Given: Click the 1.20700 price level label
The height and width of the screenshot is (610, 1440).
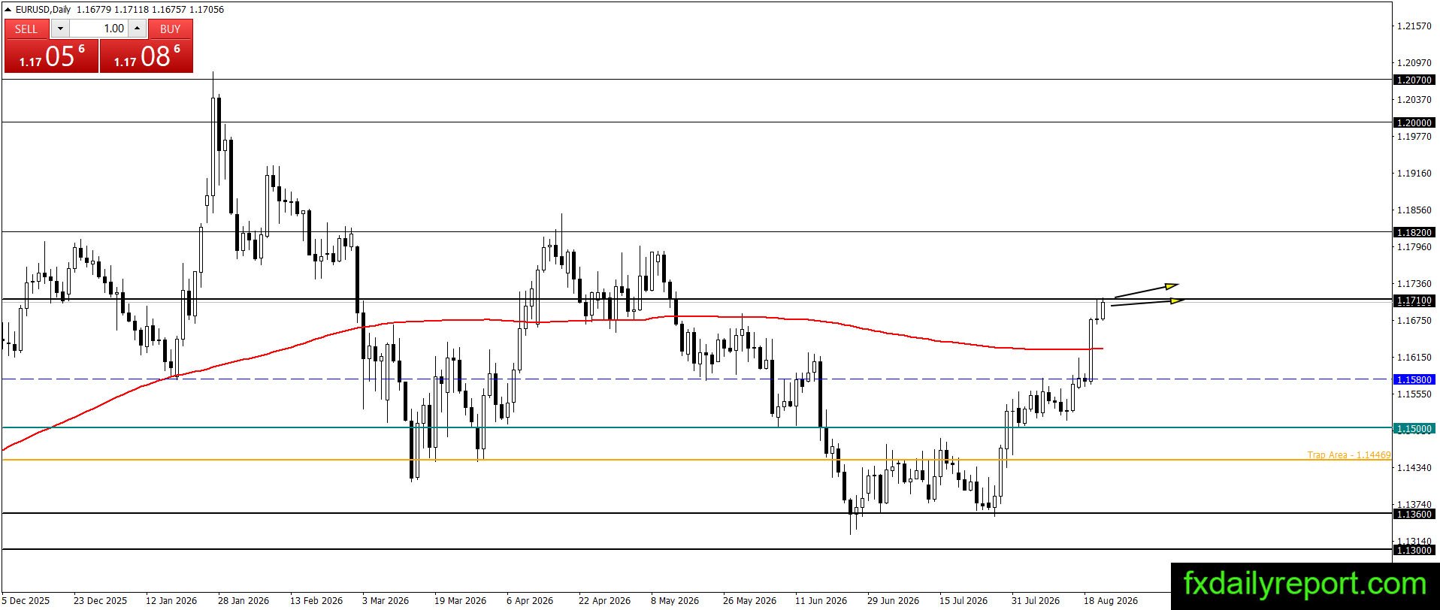Looking at the screenshot, I should (x=1414, y=80).
